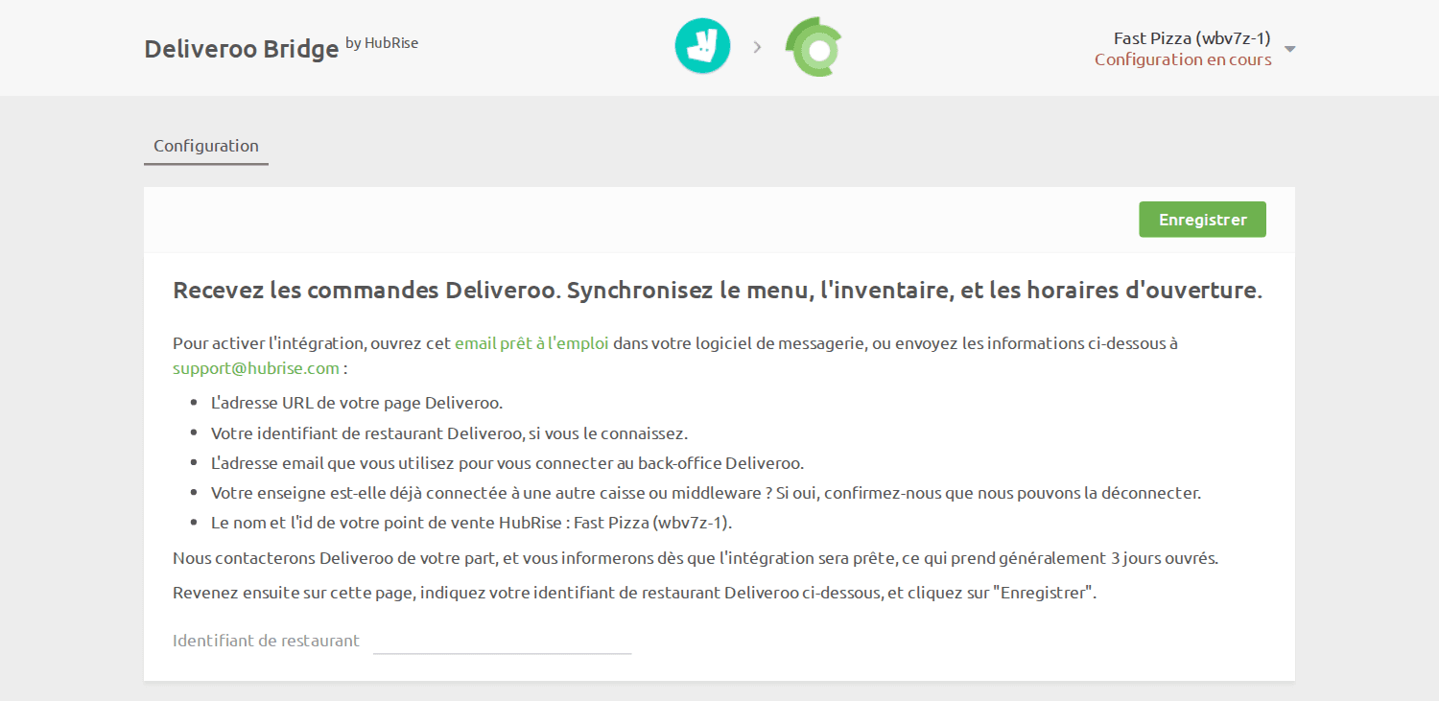The image size is (1439, 701).
Task: Click bullet about back-office Deliveroo email address
Action: (x=507, y=463)
